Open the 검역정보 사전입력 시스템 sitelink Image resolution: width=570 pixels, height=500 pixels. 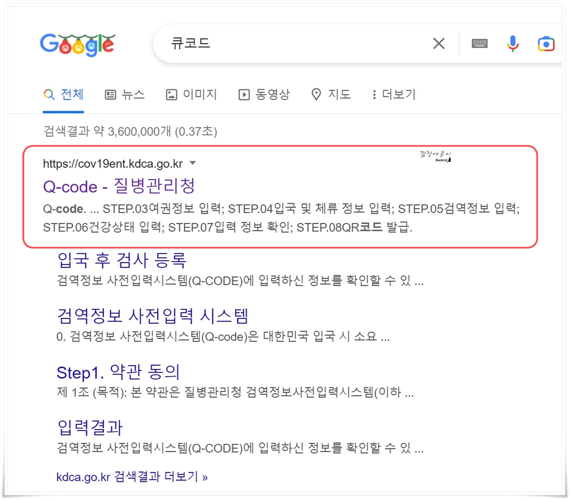pyautogui.click(x=153, y=316)
